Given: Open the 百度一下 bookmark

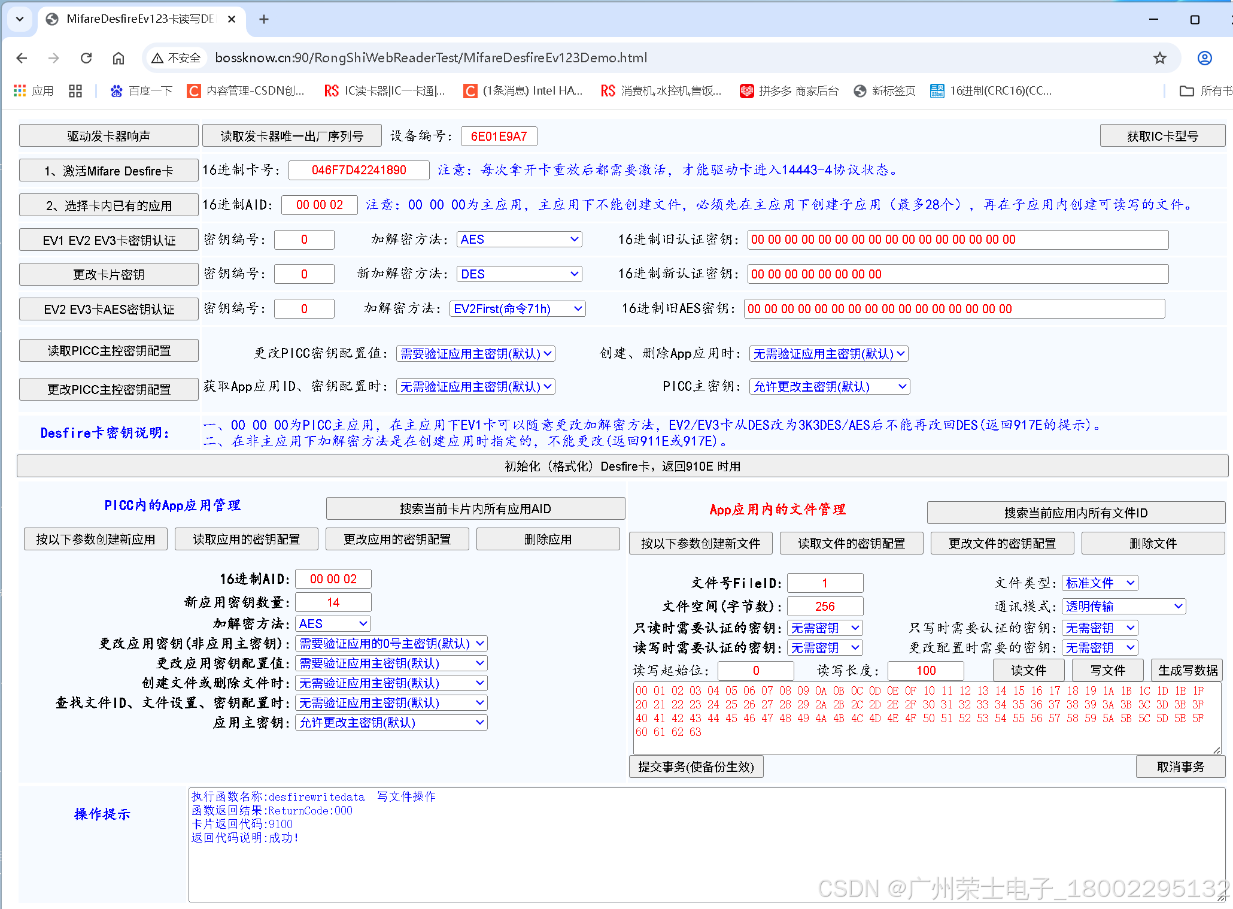Looking at the screenshot, I should click(x=141, y=91).
